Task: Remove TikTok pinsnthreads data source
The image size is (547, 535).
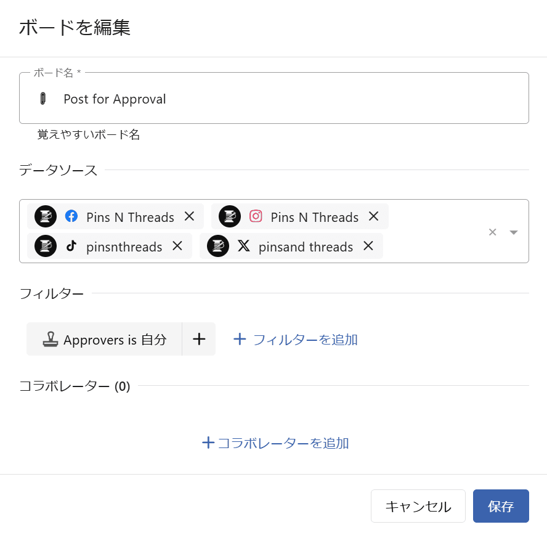Action: pos(177,246)
